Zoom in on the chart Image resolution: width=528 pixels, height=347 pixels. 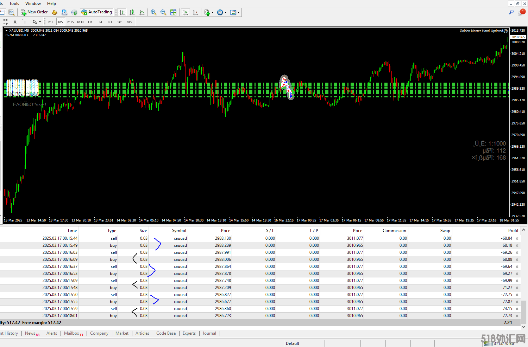[153, 12]
